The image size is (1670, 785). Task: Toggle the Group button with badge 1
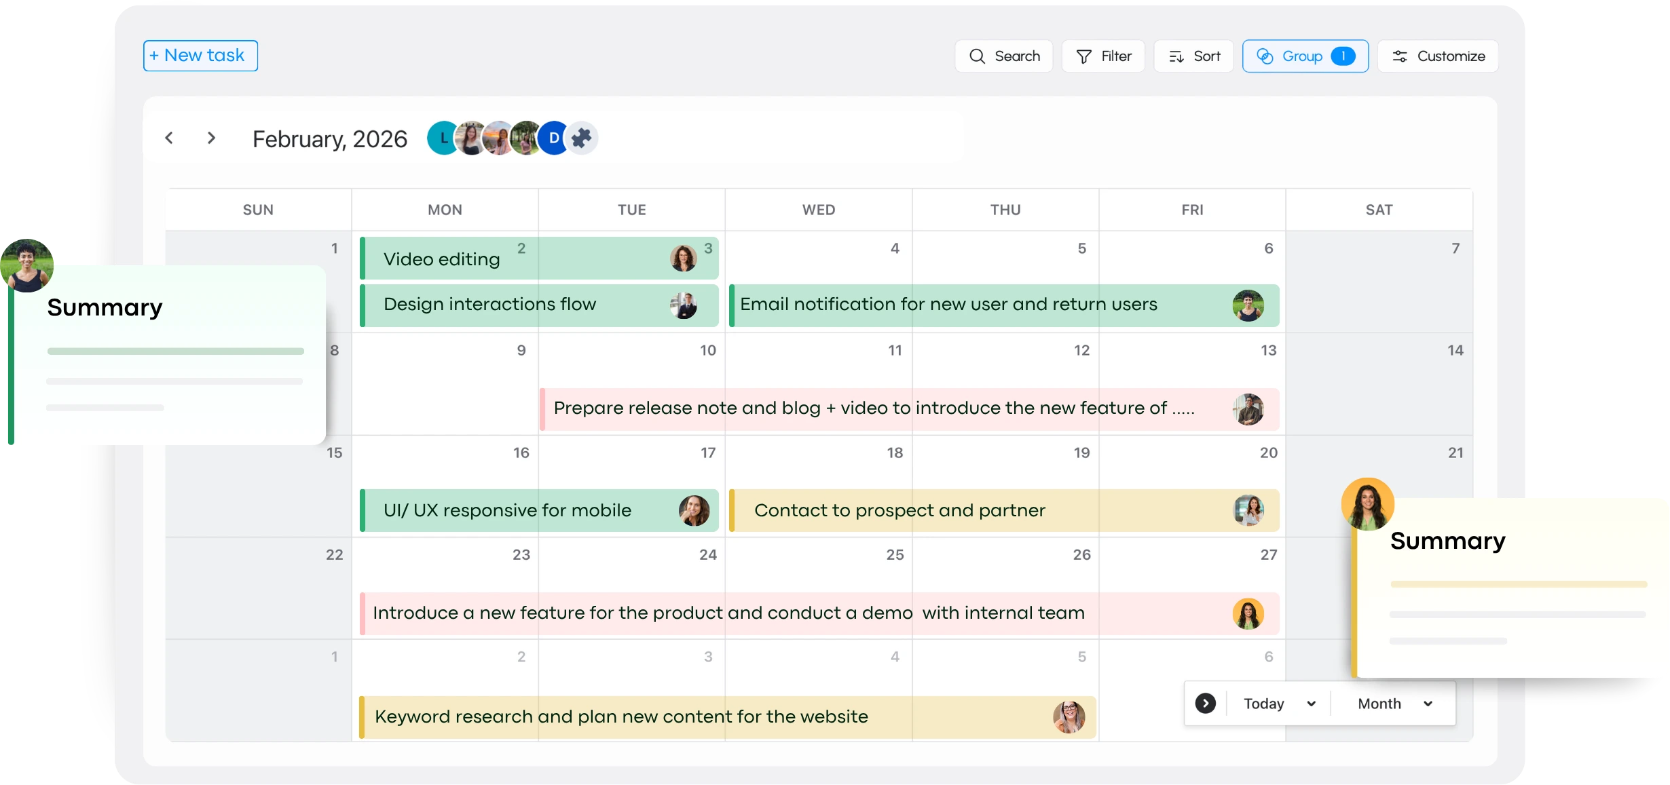pos(1305,56)
